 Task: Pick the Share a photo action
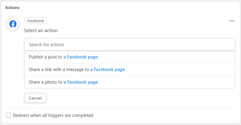click(x=130, y=82)
